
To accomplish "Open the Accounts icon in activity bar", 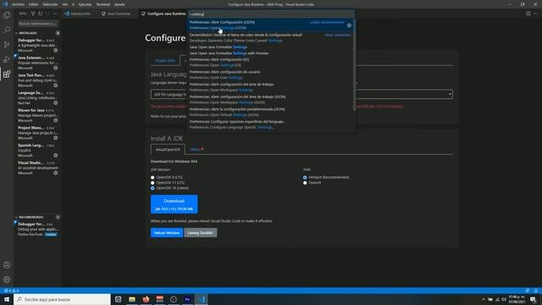I will click(7, 265).
